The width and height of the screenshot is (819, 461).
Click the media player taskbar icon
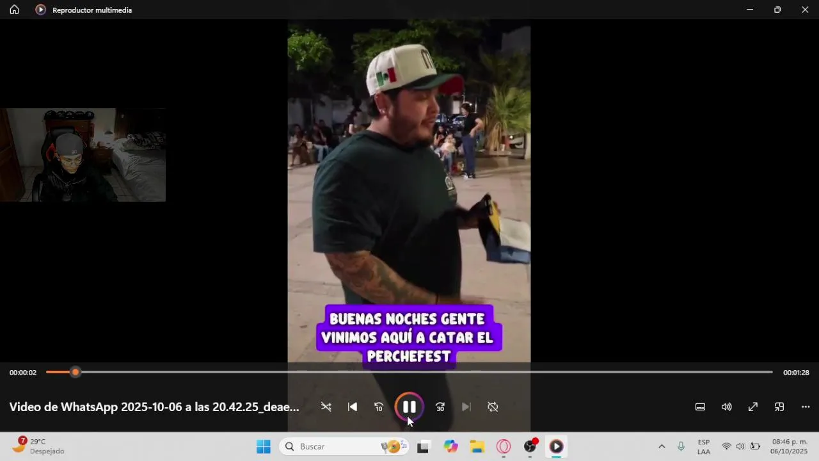(557, 446)
